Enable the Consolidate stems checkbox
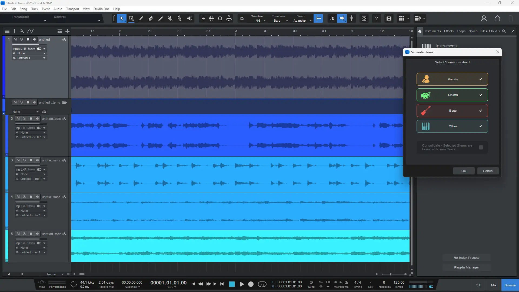The image size is (519, 292). click(481, 147)
